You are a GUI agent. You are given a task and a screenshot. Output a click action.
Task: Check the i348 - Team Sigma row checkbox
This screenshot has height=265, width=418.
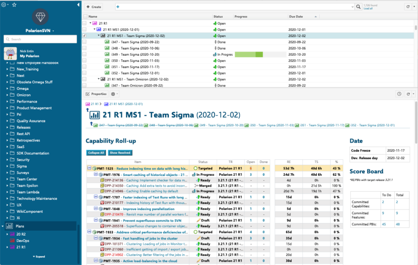(x=84, y=48)
